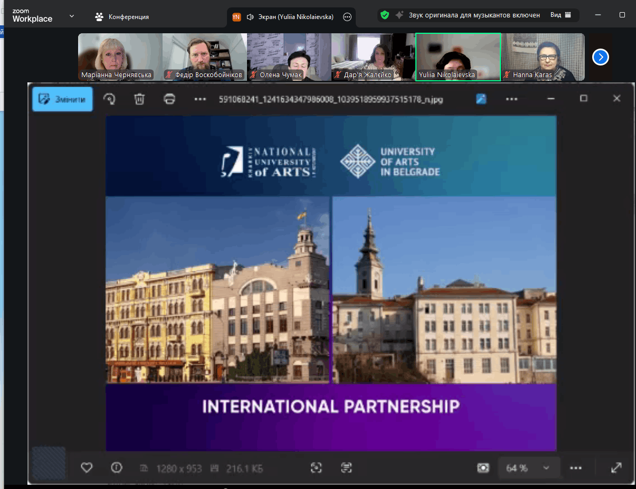
Task: Click the scan text icon in bottom bar
Action: (346, 467)
